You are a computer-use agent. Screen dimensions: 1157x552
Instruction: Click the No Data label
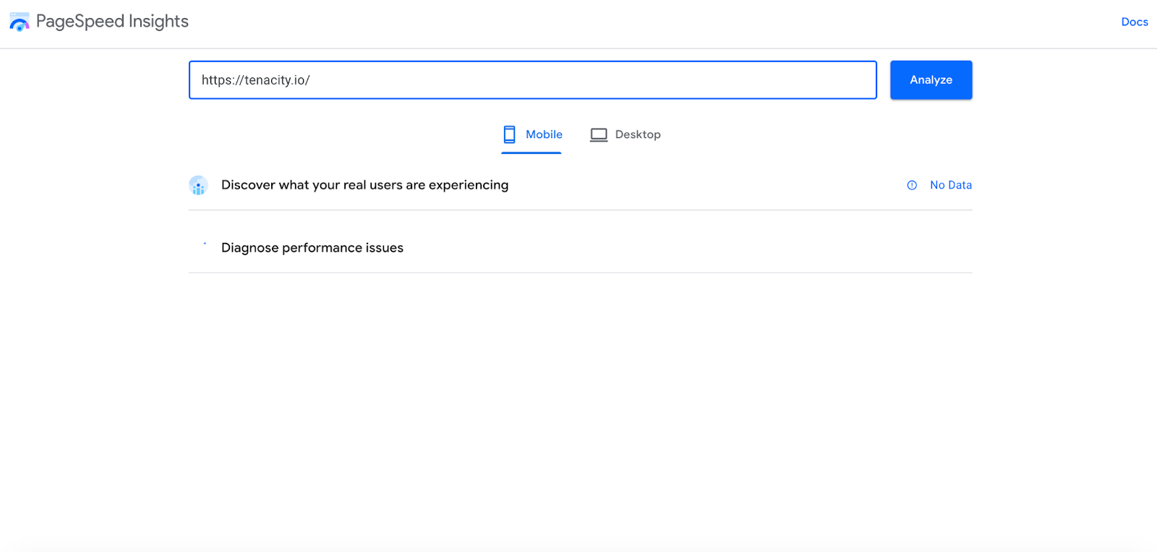pyautogui.click(x=951, y=185)
